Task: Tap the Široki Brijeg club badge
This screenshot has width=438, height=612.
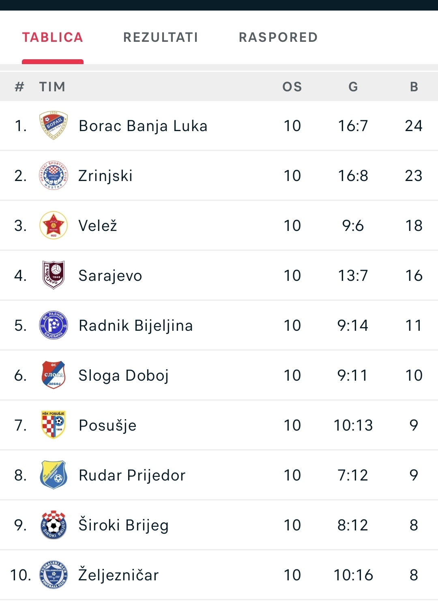Action: (x=54, y=525)
